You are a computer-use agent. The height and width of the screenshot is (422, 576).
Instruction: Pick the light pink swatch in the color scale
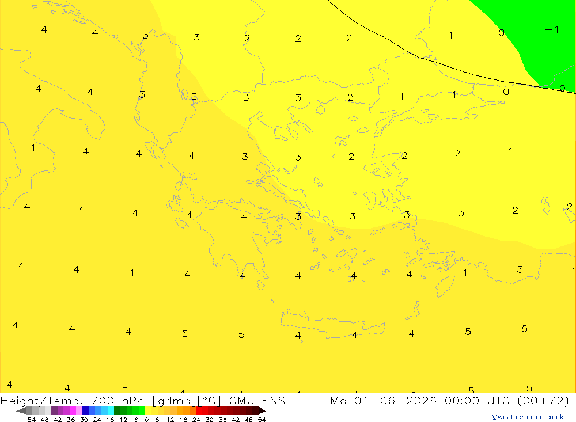[79, 411]
